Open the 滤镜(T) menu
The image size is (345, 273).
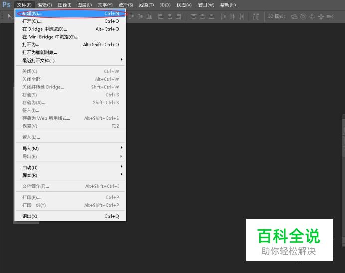(x=146, y=5)
